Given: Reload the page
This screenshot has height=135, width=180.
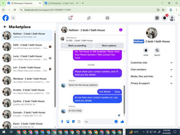Looking at the screenshot, I should 15,10.
